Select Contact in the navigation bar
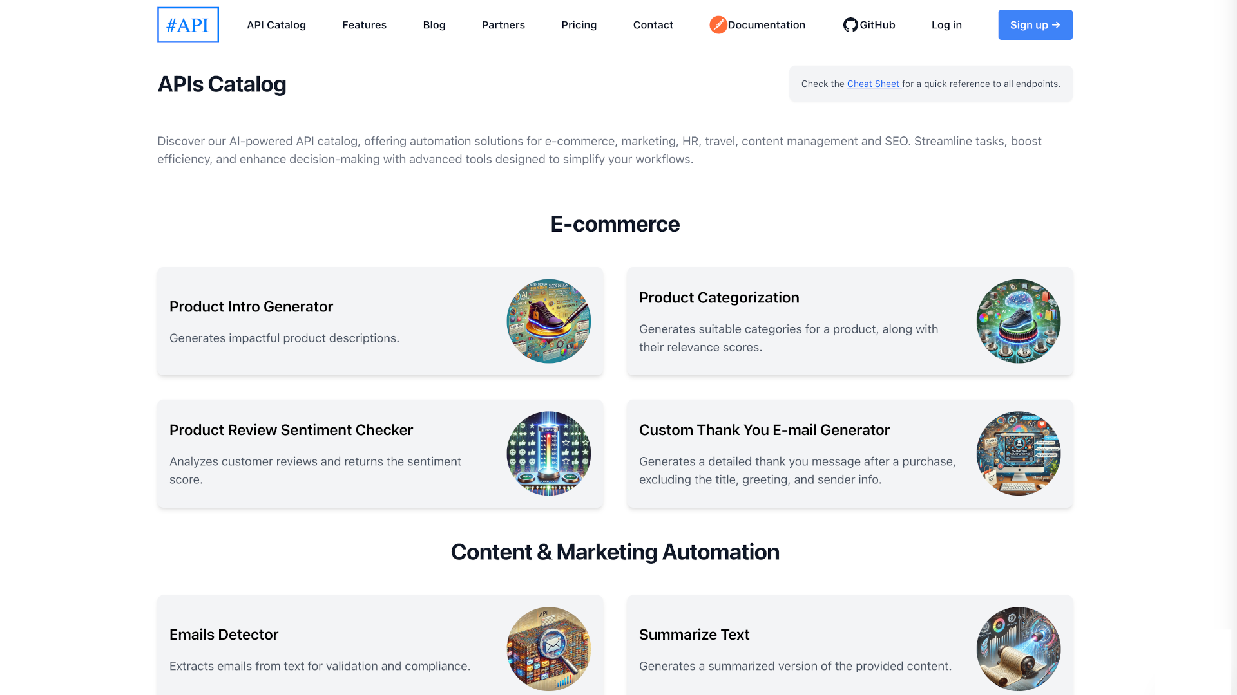 pos(653,25)
